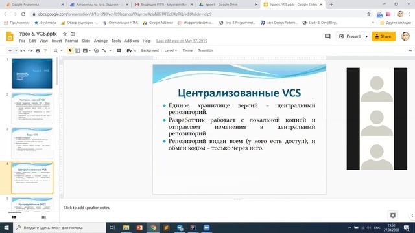Star the Урок 6. VCS.pptx presentation
This screenshot has width=415, height=233.
pos(65,34)
